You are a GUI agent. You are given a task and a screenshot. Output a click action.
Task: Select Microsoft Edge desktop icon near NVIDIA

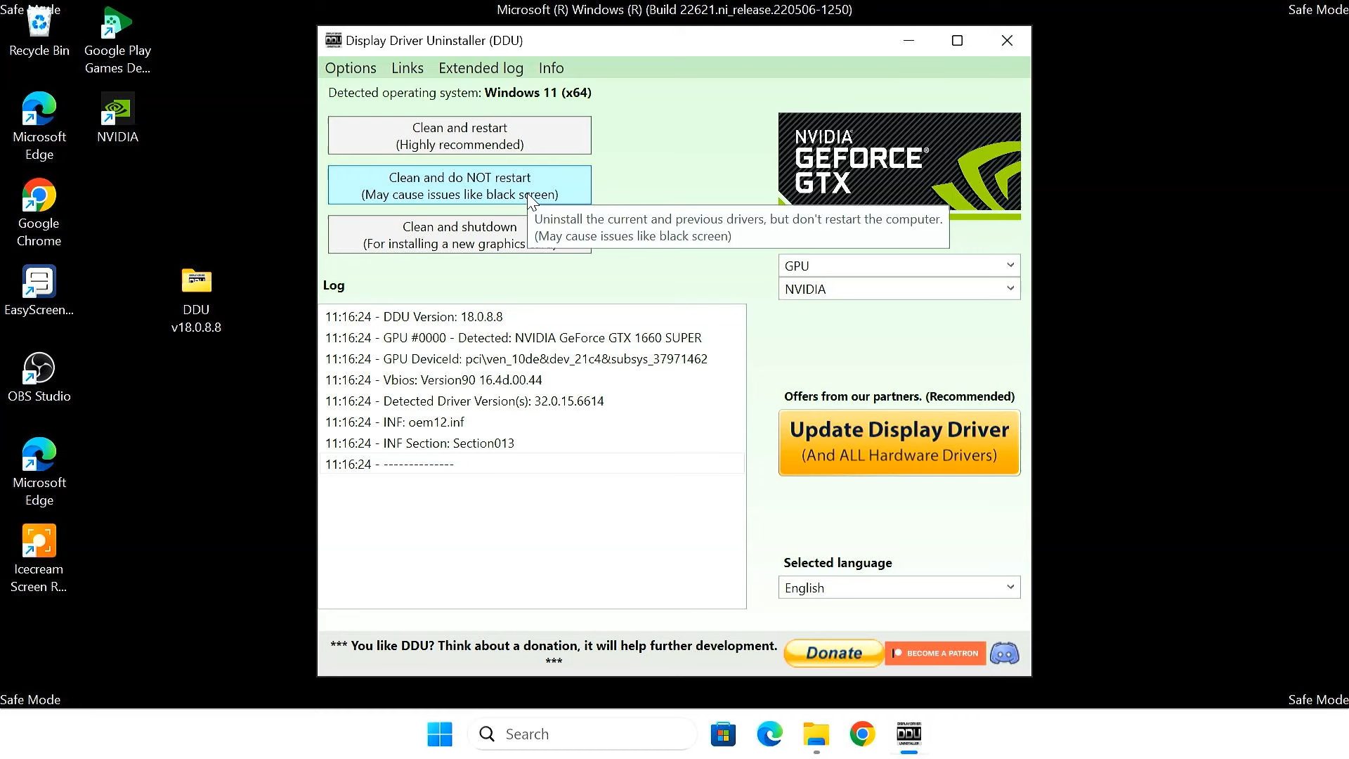click(39, 126)
